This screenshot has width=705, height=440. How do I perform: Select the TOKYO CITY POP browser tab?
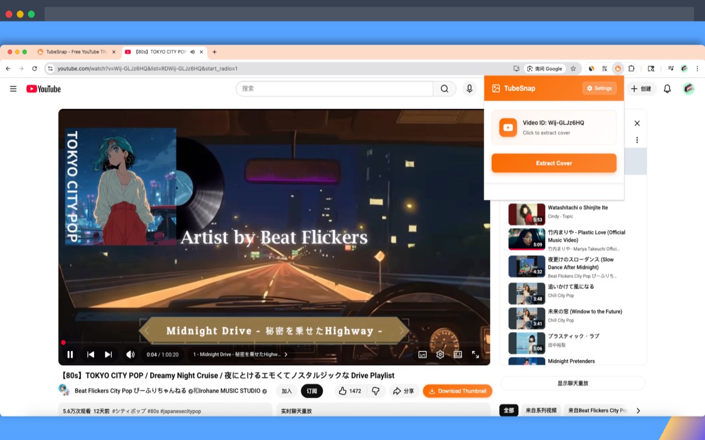pos(163,52)
